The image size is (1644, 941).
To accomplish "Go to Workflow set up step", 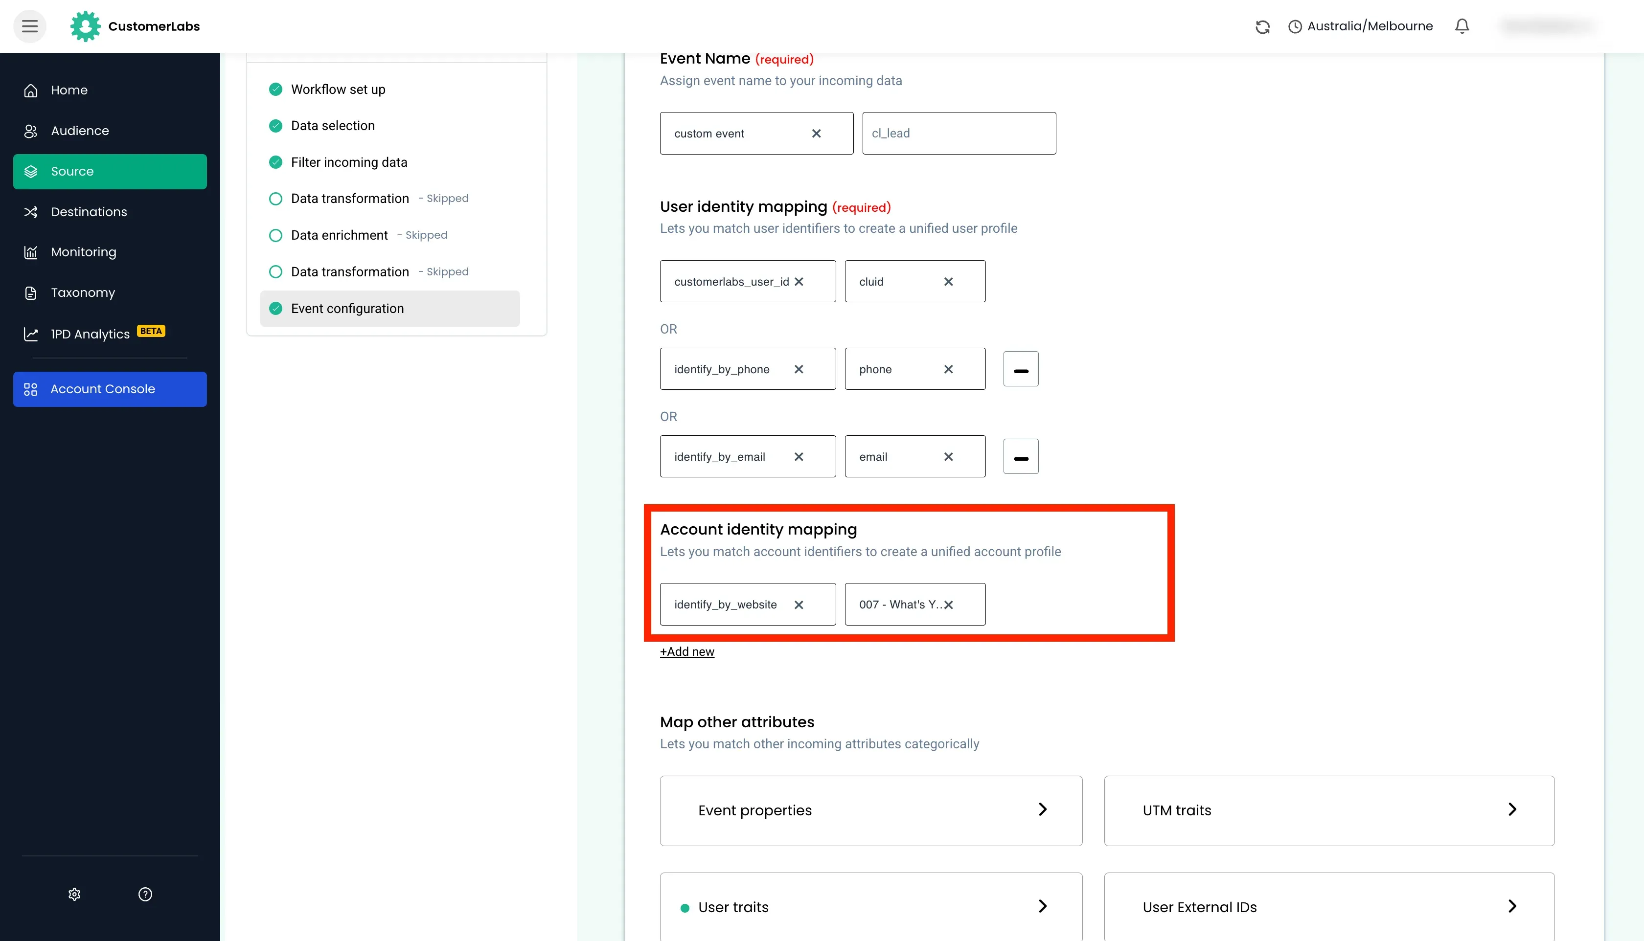I will click(x=390, y=89).
